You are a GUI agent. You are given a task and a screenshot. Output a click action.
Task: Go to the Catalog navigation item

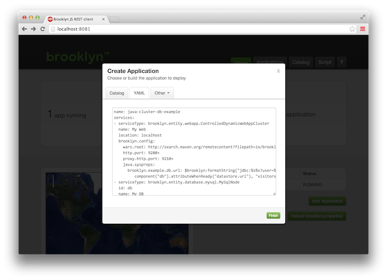point(301,62)
